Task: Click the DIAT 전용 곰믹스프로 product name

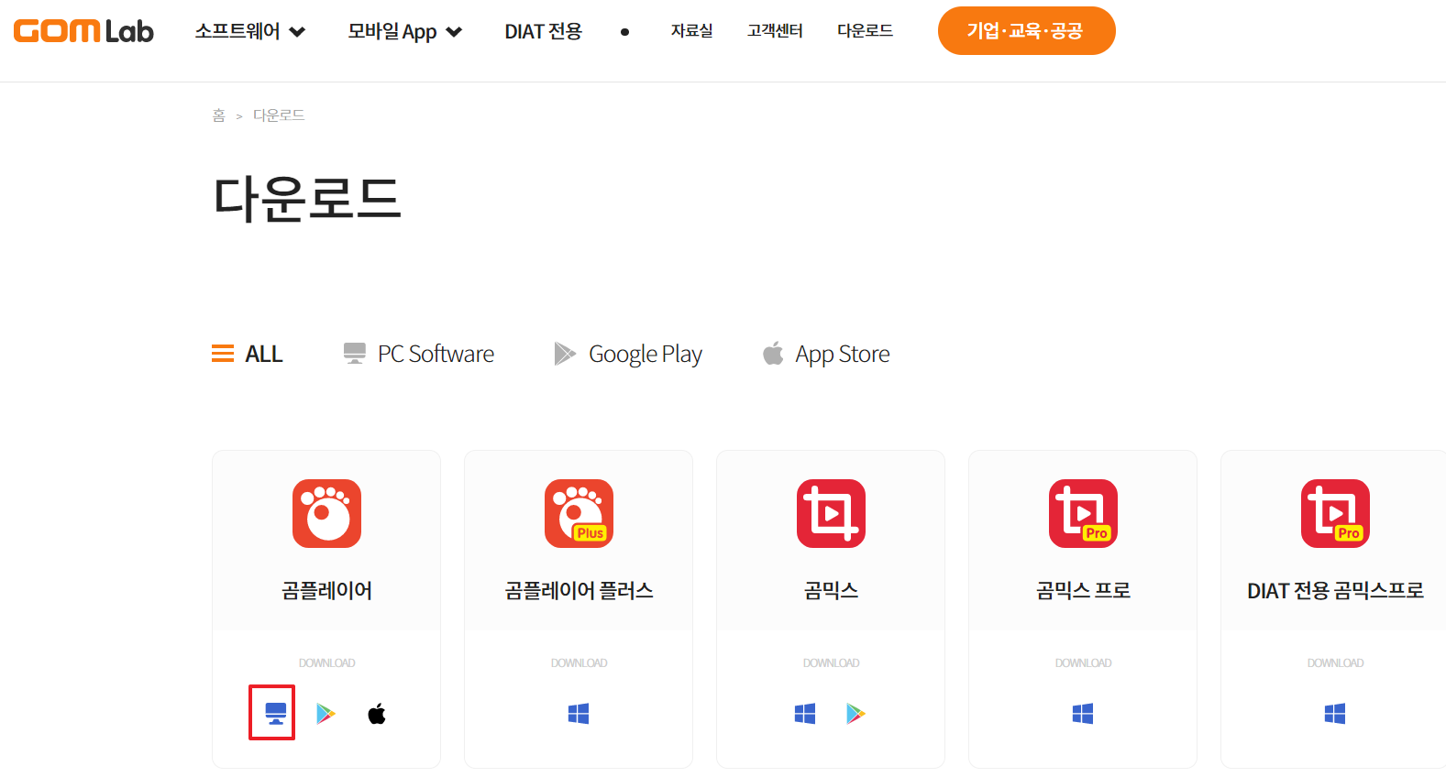Action: click(1335, 591)
